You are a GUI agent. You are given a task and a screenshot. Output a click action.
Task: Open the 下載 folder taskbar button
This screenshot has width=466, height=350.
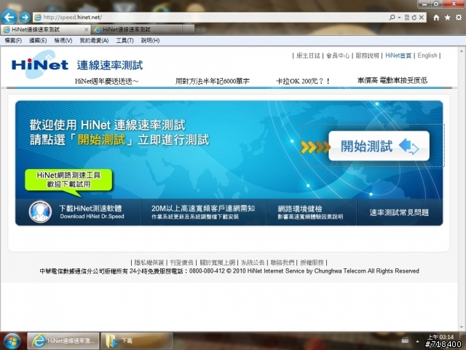[137, 341]
